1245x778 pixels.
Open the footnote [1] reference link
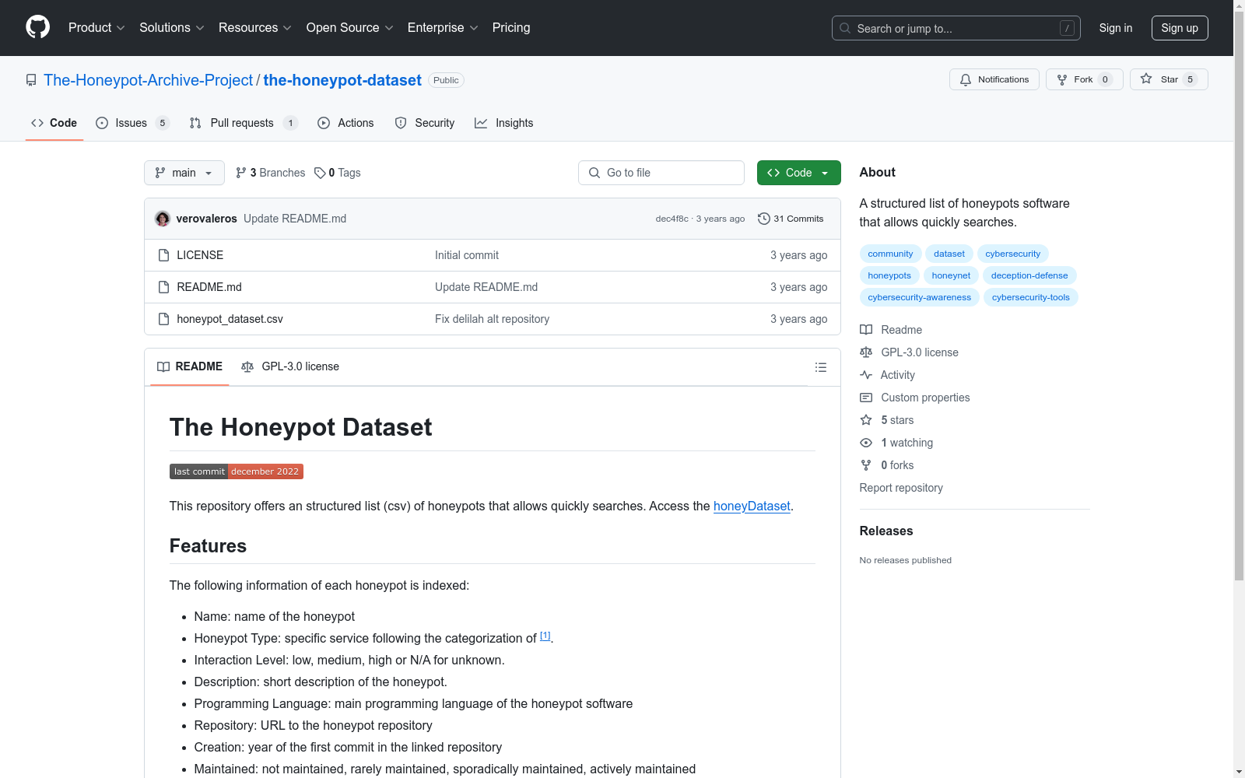click(545, 636)
